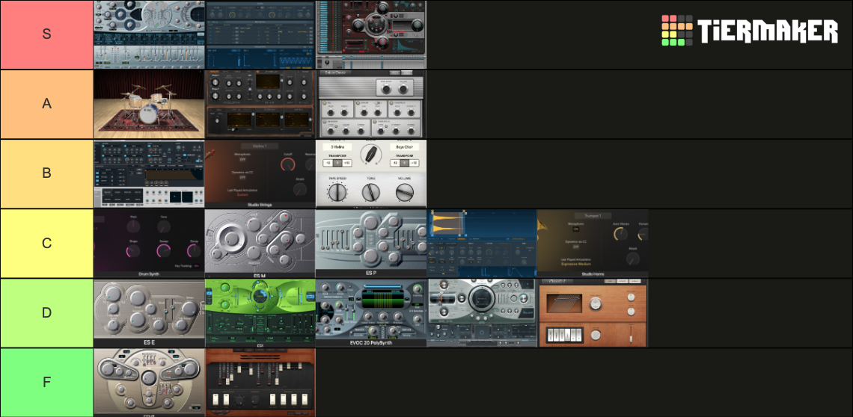Open the wooden Clav thumbnail in D tier

point(593,312)
